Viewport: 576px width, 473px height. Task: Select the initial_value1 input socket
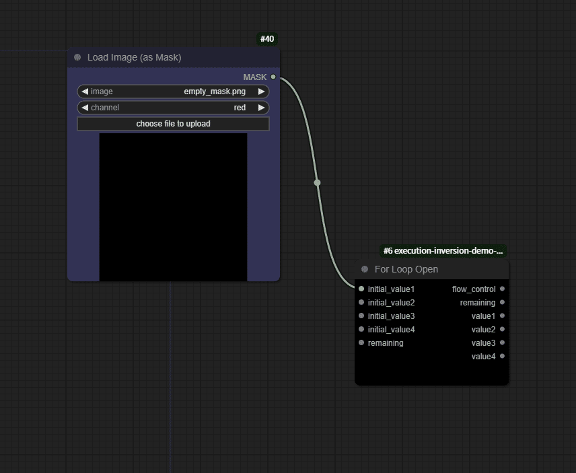pyautogui.click(x=361, y=289)
